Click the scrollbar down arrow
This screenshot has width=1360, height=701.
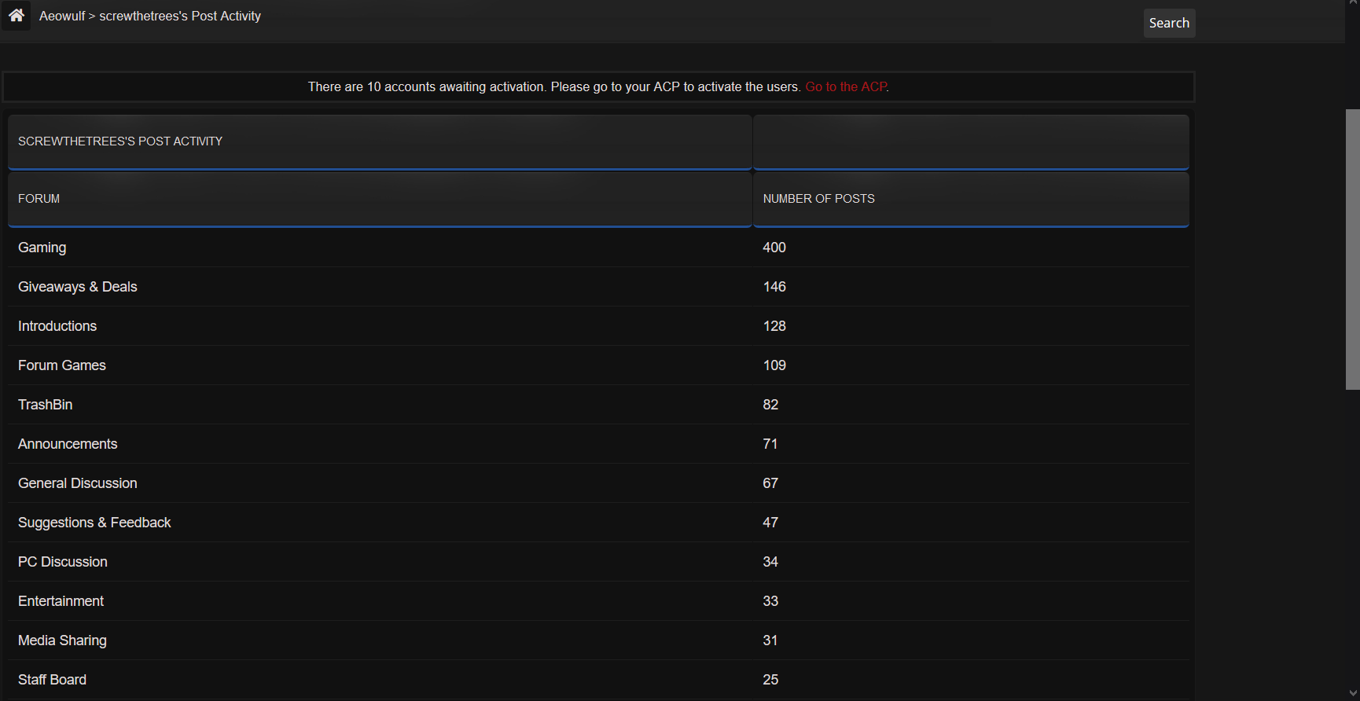[1352, 693]
